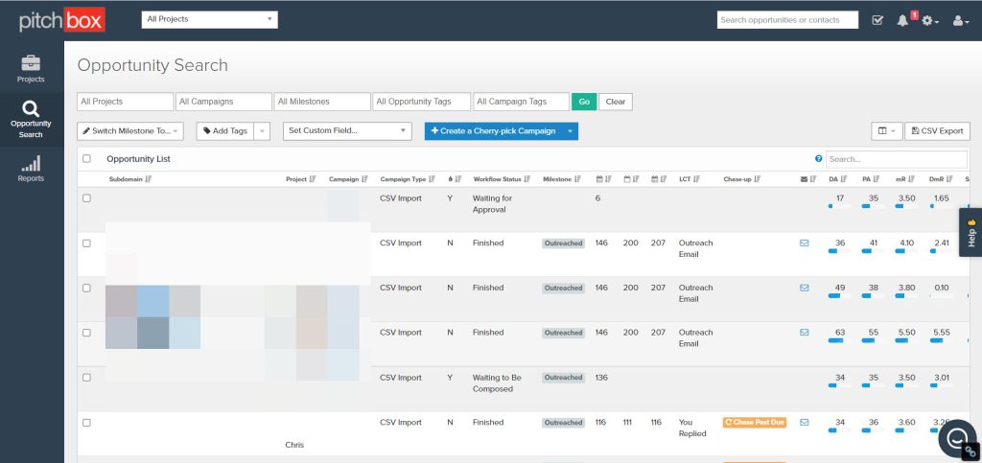Expand the All Projects dropdown in header

click(x=209, y=19)
